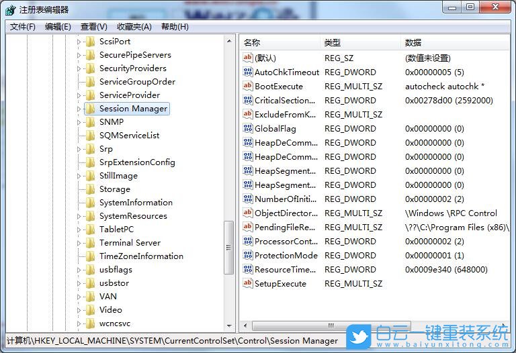The height and width of the screenshot is (353, 516).
Task: Open the 收藏夹(A) menu
Action: (x=134, y=27)
